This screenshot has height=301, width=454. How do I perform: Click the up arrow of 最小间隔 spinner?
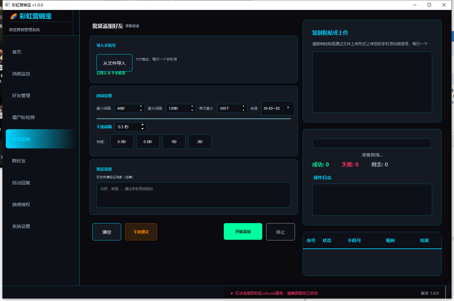click(x=141, y=106)
